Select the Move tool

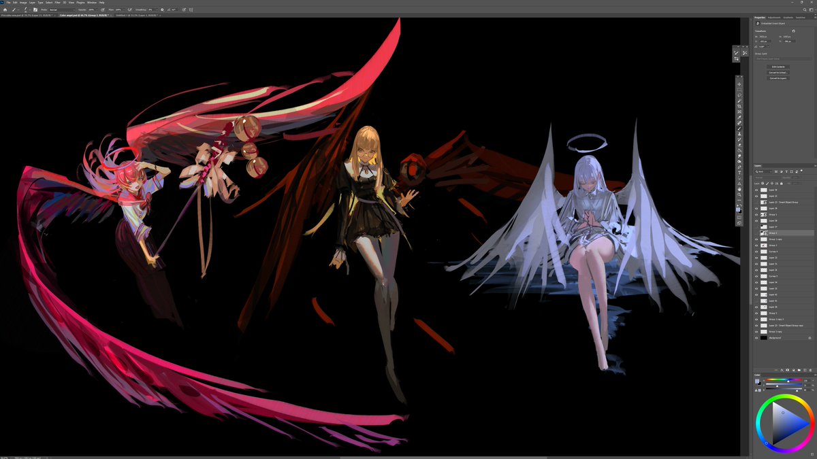click(739, 84)
